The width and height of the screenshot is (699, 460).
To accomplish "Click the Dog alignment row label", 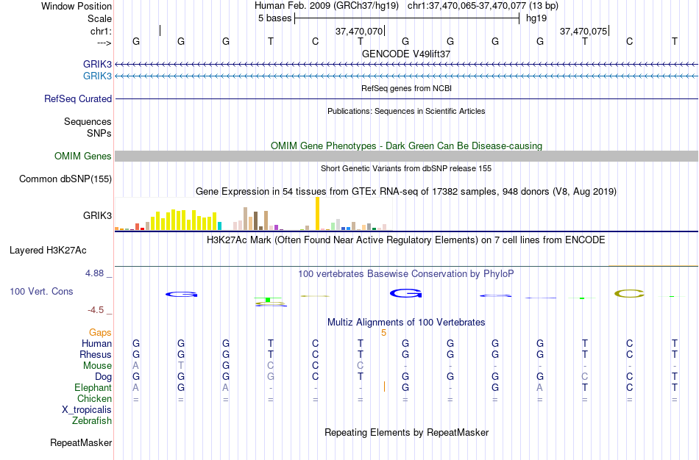I will (103, 377).
